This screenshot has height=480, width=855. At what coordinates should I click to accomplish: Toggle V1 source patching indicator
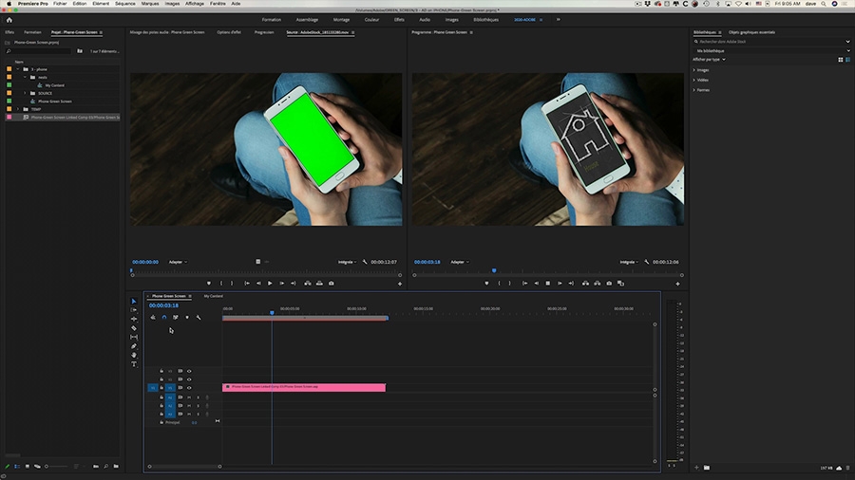tap(153, 388)
